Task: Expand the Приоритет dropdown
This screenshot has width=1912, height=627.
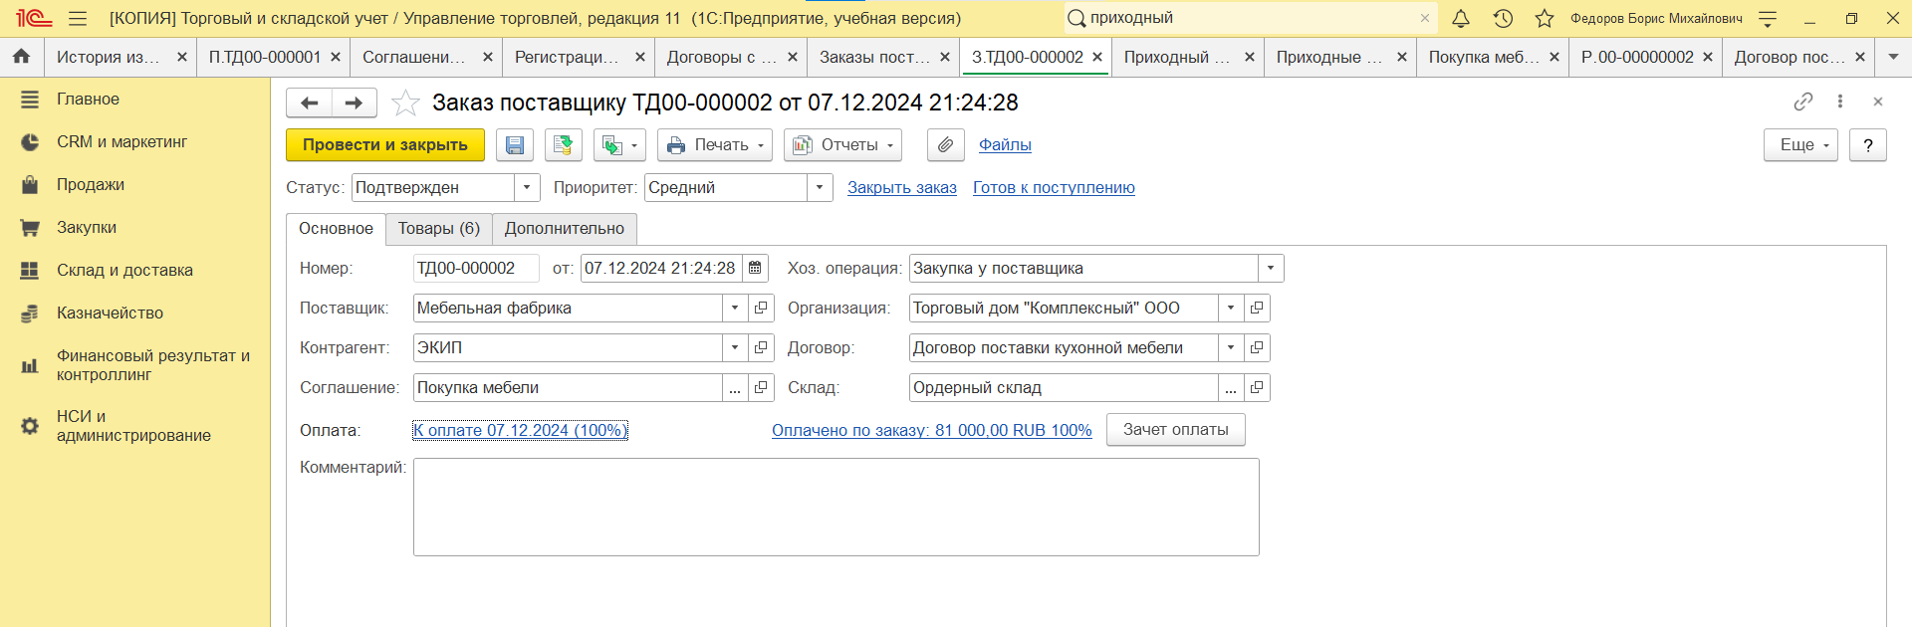Action: (x=820, y=187)
